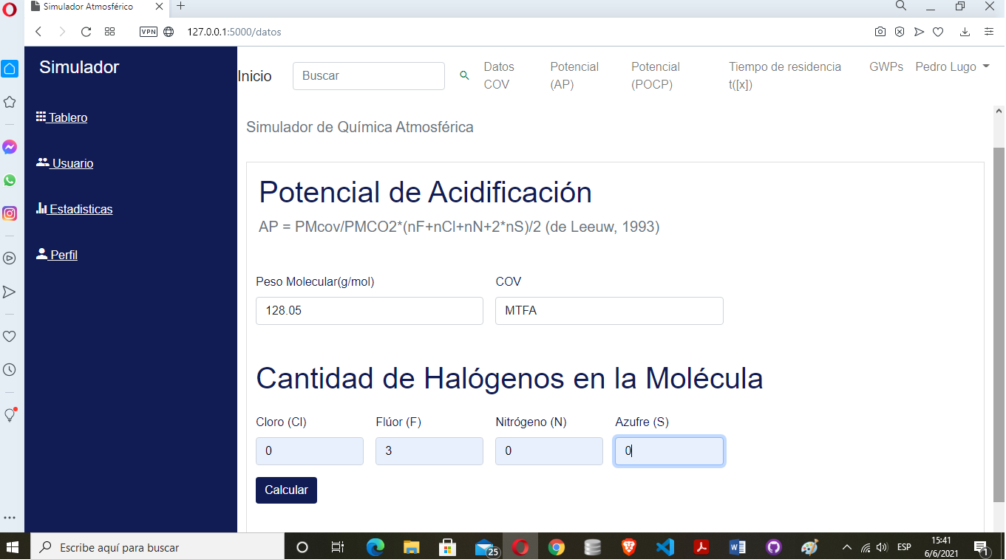The height and width of the screenshot is (559, 1006).
Task: Open Google Chrome from taskbar
Action: pos(557,547)
